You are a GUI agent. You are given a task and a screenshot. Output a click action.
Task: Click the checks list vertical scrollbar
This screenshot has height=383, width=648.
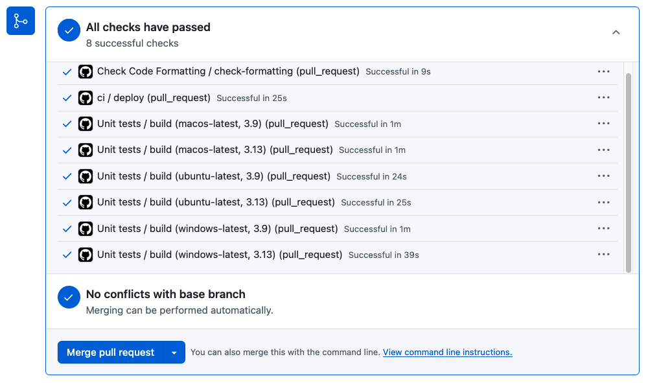pos(629,172)
